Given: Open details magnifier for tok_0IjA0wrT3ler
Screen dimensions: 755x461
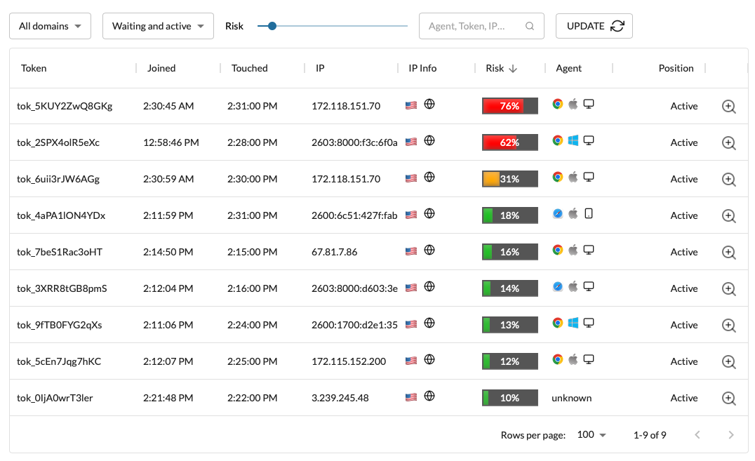Looking at the screenshot, I should 728,398.
